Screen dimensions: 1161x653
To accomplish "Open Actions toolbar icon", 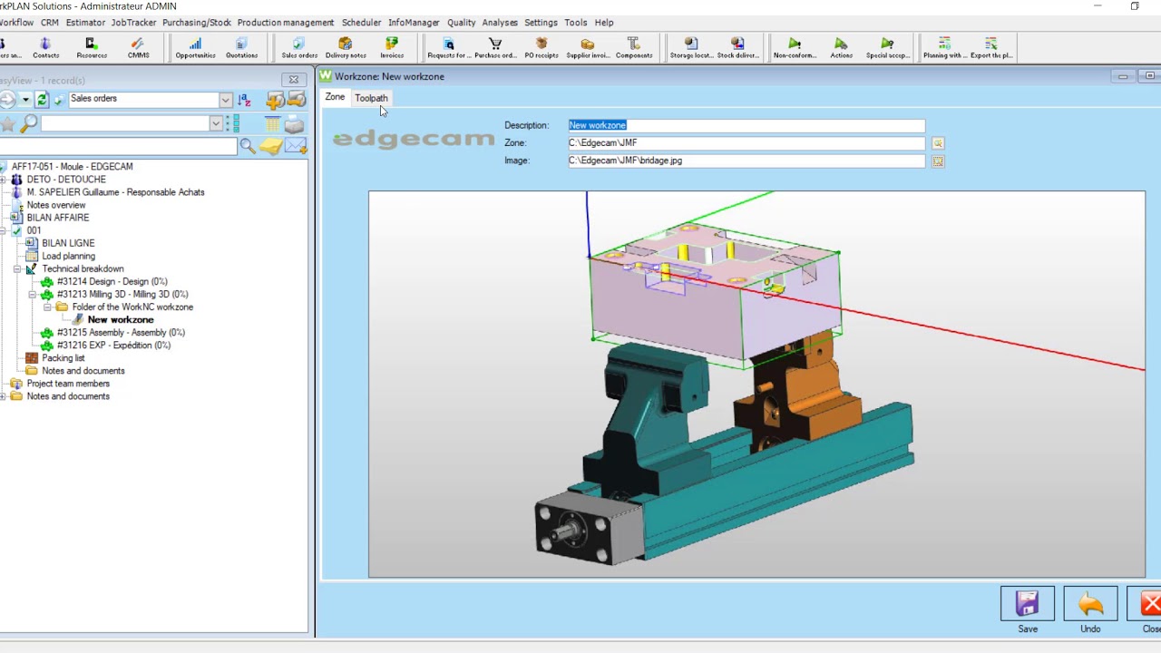I will coord(841,48).
